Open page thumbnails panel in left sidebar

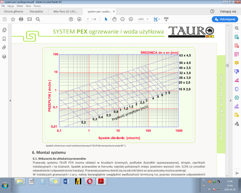(x=4, y=30)
